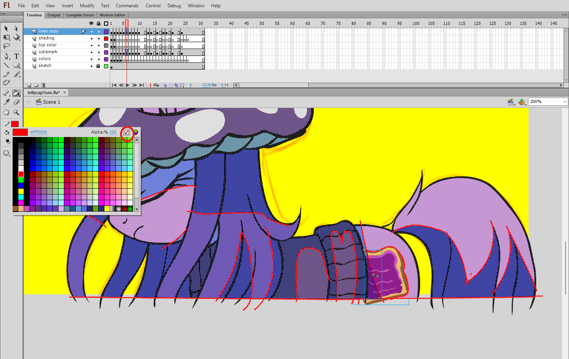This screenshot has height=359, width=569.
Task: Toggle lock dot of cutiemark layer
Action: pyautogui.click(x=99, y=52)
